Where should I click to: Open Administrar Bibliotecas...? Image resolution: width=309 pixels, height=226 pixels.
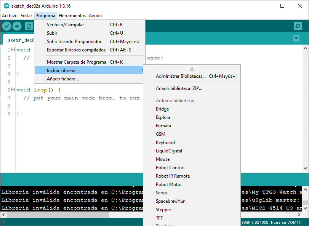(192, 76)
